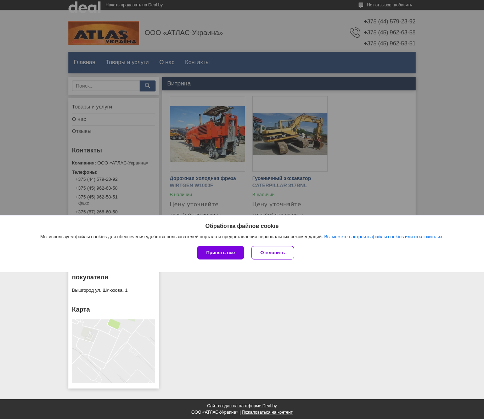Click sidebar phone +375 (44) 579-23-92
This screenshot has width=484, height=419.
(96, 179)
